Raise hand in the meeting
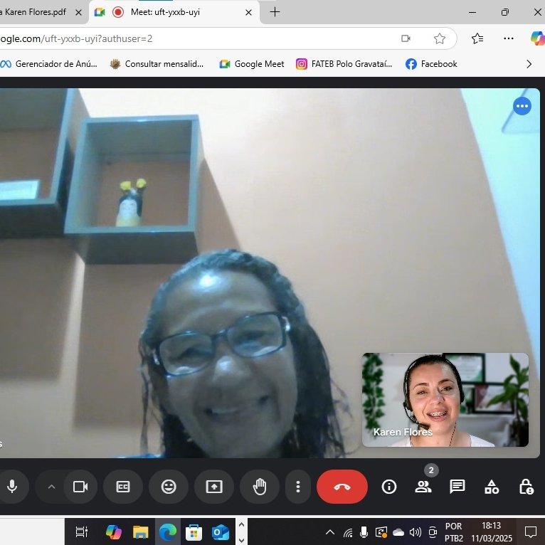 260,487
